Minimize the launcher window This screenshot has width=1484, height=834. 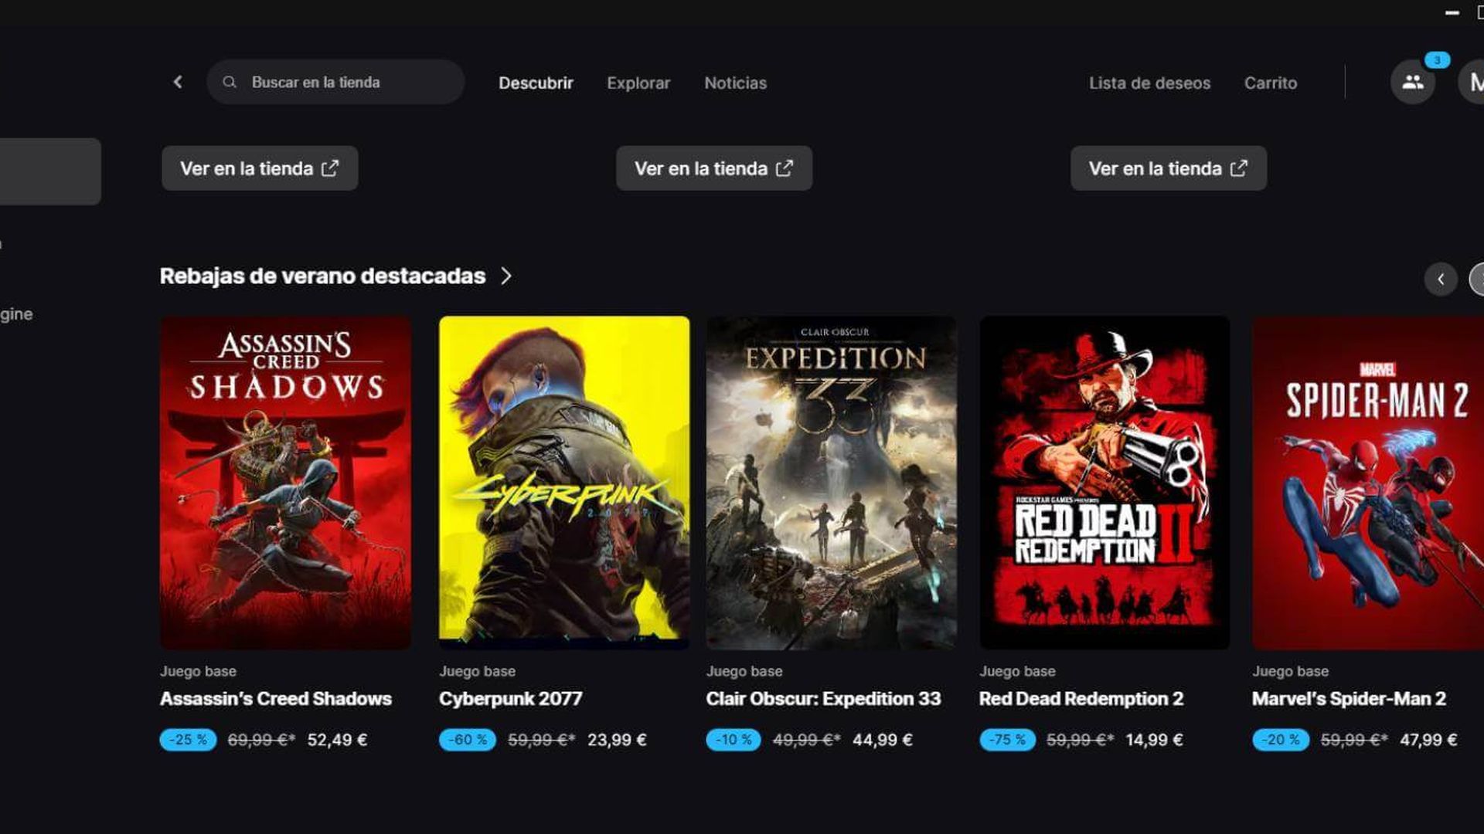click(1452, 13)
